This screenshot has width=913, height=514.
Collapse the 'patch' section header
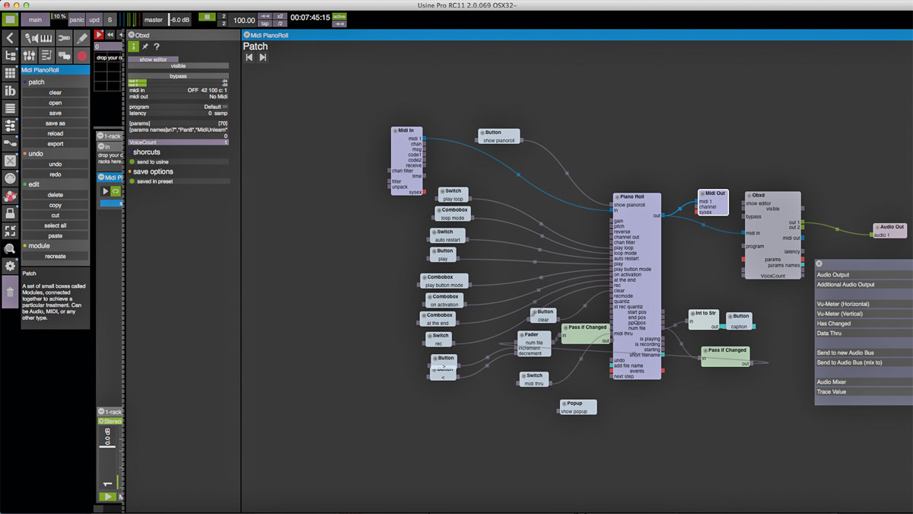(56, 82)
